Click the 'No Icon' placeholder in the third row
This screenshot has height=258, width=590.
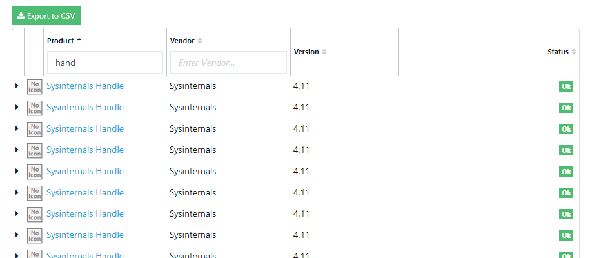coord(35,129)
